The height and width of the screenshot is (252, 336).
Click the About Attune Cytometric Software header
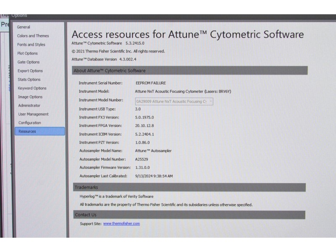(190, 71)
